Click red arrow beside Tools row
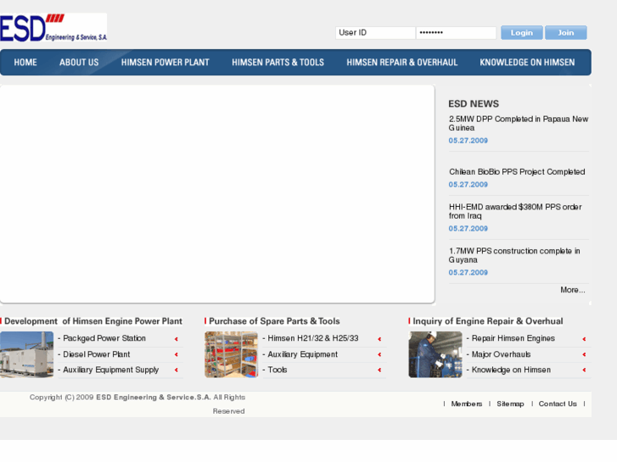Viewport: 617px width, 462px height. 379,370
